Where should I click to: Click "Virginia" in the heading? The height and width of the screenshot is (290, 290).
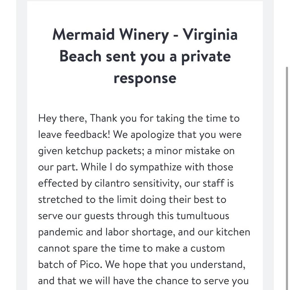(210, 35)
